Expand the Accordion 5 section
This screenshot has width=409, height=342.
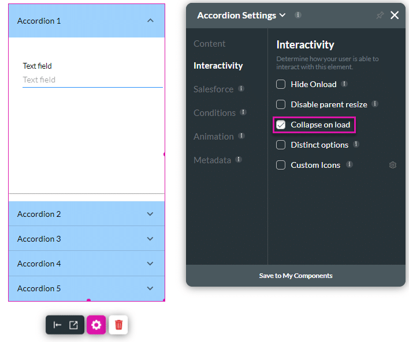pos(87,288)
